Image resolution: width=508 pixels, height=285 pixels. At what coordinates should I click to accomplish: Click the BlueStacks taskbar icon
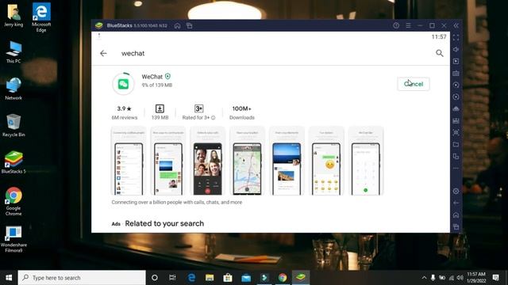point(301,278)
